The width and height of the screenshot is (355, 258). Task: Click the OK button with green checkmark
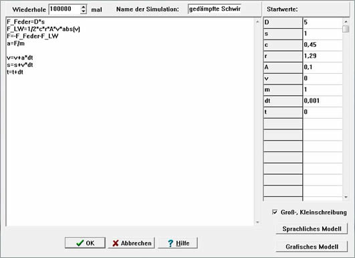click(85, 243)
